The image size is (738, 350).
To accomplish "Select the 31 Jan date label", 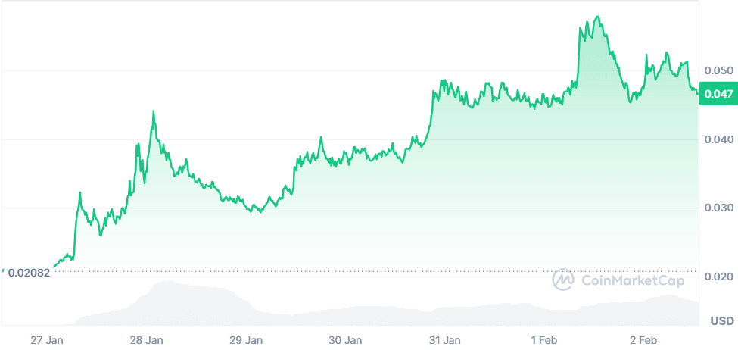I will [x=444, y=339].
